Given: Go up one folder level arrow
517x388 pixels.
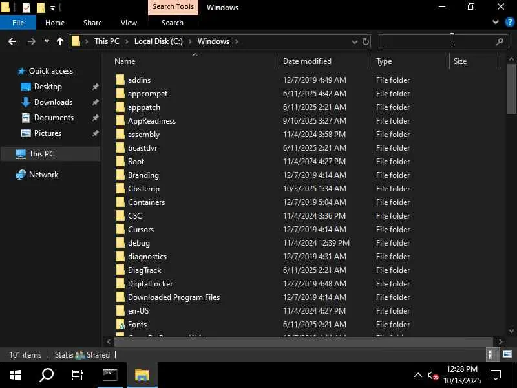Looking at the screenshot, I should coord(60,41).
